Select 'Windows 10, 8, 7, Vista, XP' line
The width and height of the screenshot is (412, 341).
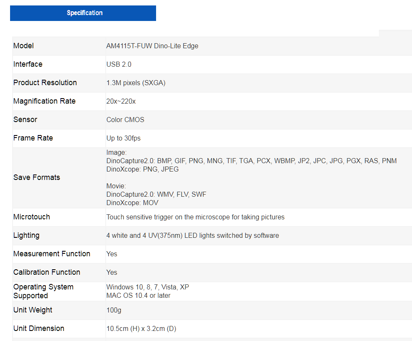(x=147, y=287)
